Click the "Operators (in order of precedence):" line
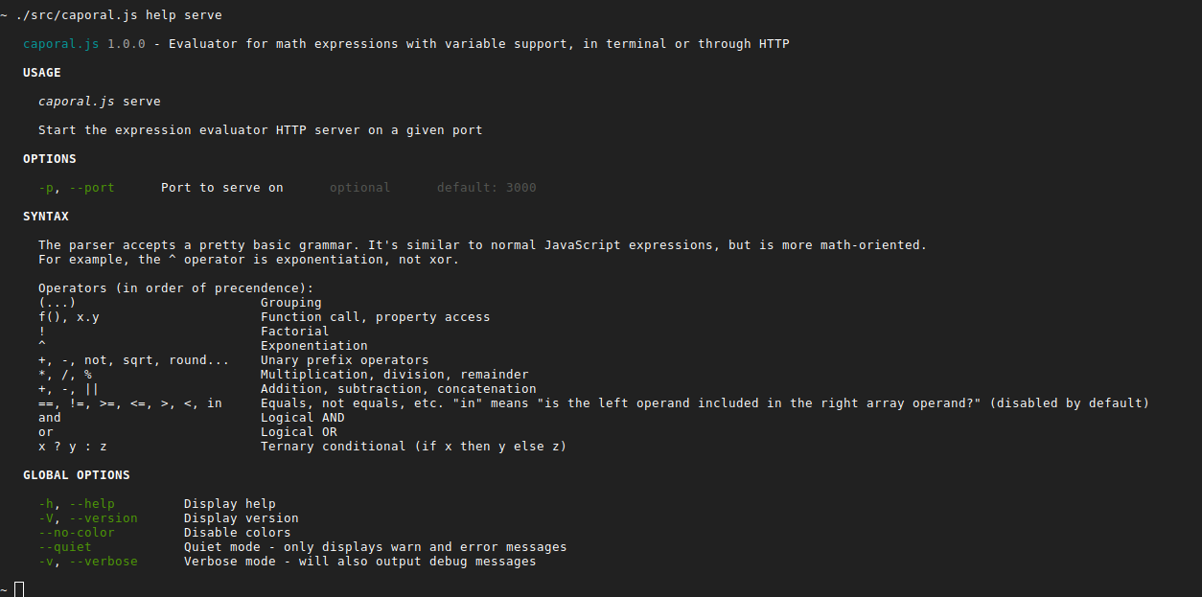 tap(176, 288)
